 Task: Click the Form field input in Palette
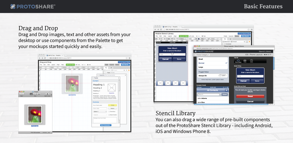click(100, 108)
